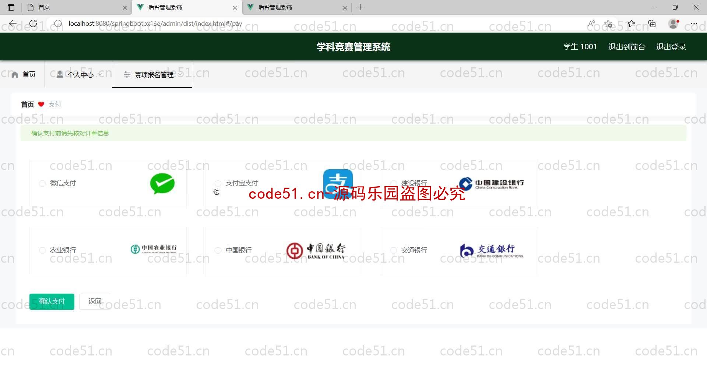This screenshot has height=379, width=707.
Task: Open the favorites list icon
Action: tap(632, 24)
